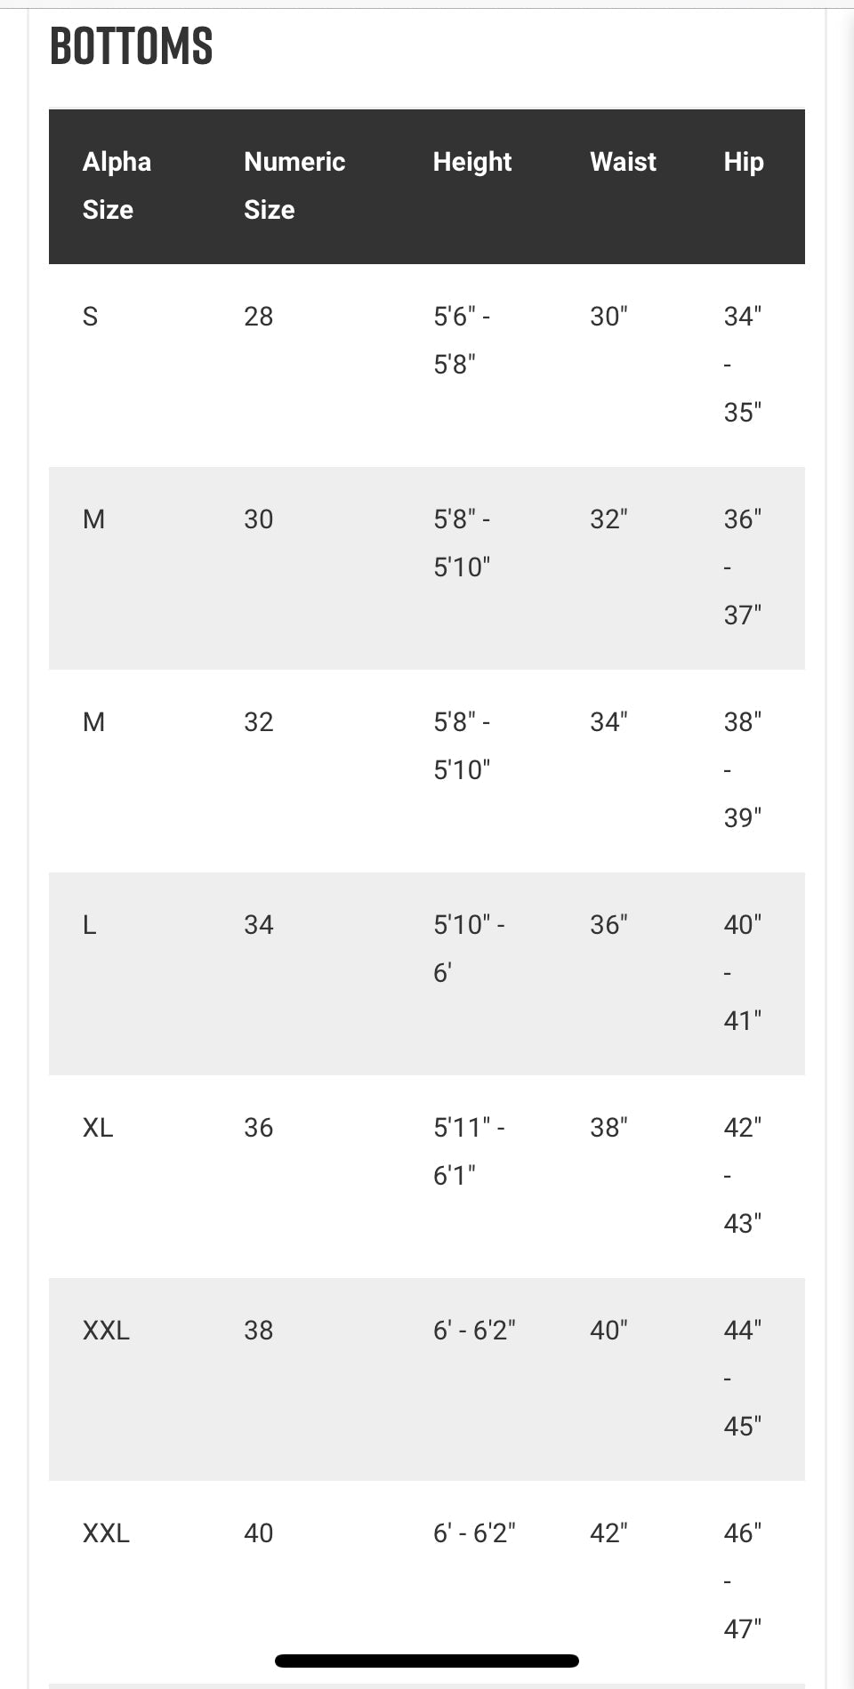Select the Numeric Size column header
854x1689 pixels.
pyautogui.click(x=294, y=186)
